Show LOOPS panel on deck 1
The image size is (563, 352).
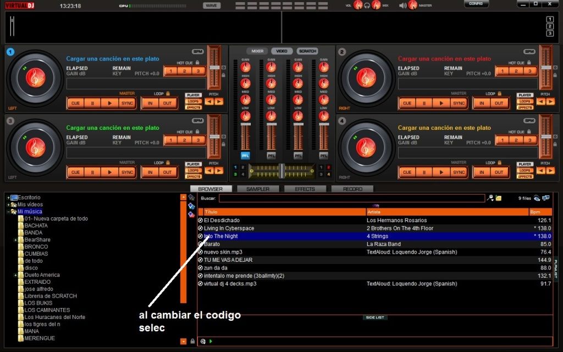pos(193,101)
